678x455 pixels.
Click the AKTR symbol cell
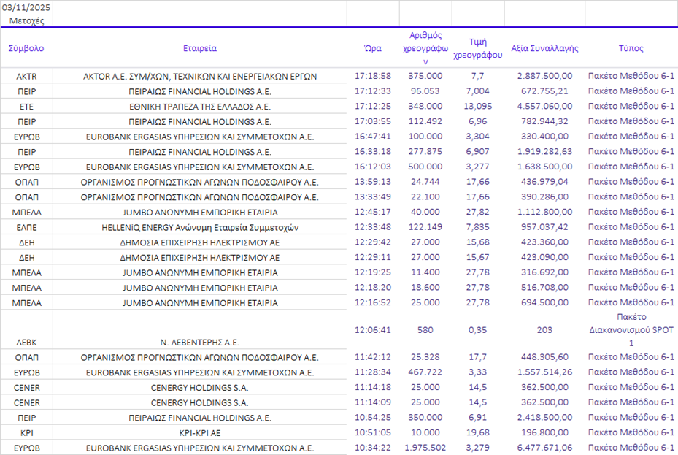pos(26,76)
